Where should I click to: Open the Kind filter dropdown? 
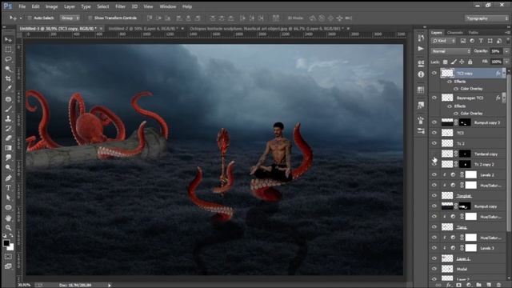coord(443,41)
